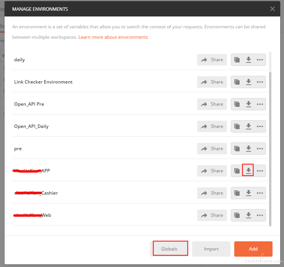This screenshot has width=284, height=267.
Task: Open more options for daily environment
Action: [260, 60]
